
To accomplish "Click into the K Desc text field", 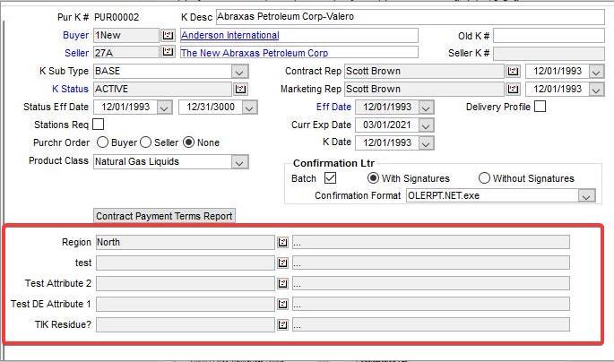I will click(x=410, y=17).
